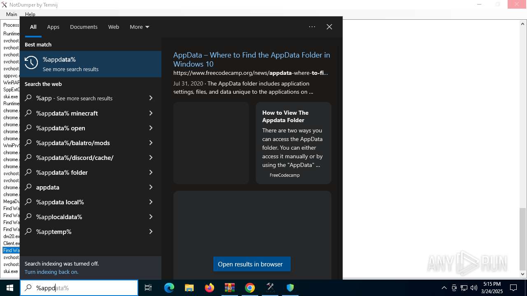The image size is (527, 296).
Task: Switch to the Web search tab
Action: 114,27
